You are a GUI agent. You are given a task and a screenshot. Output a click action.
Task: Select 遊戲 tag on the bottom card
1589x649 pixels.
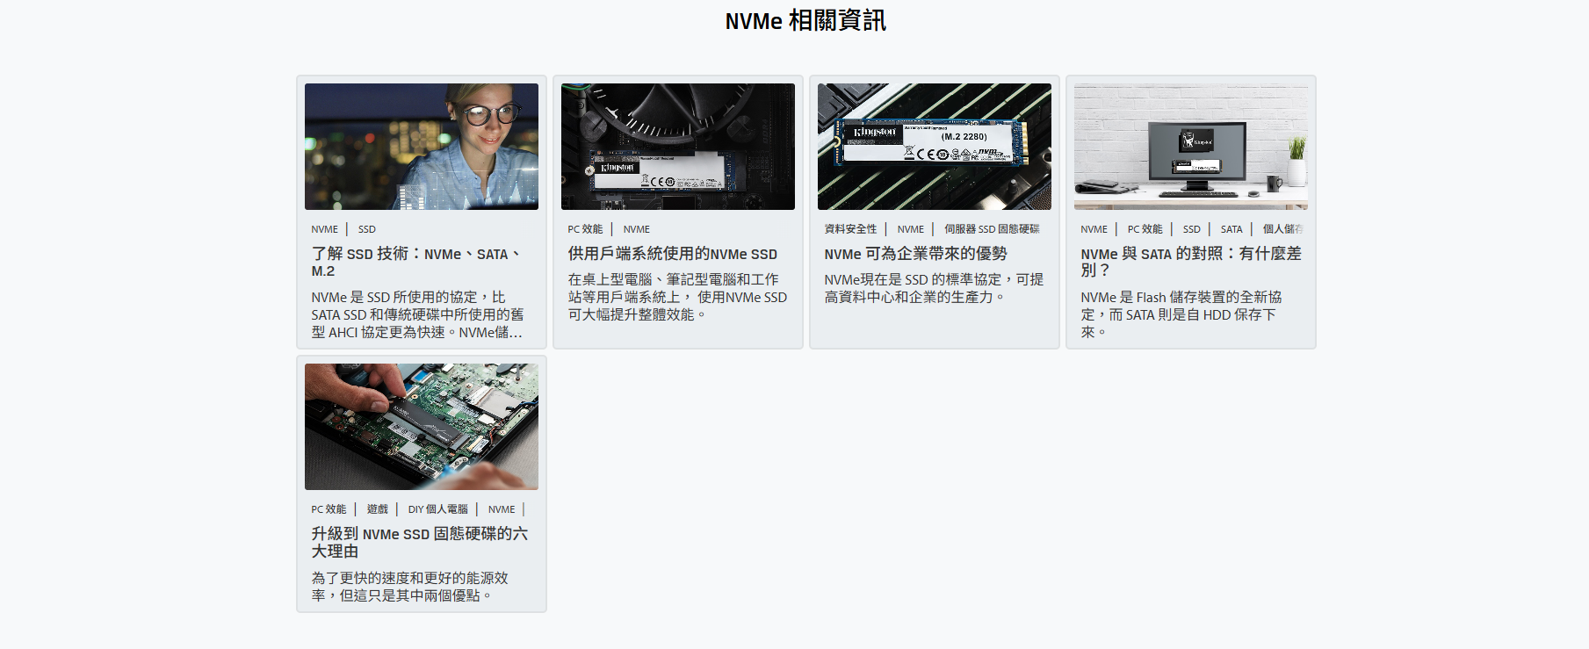click(377, 509)
